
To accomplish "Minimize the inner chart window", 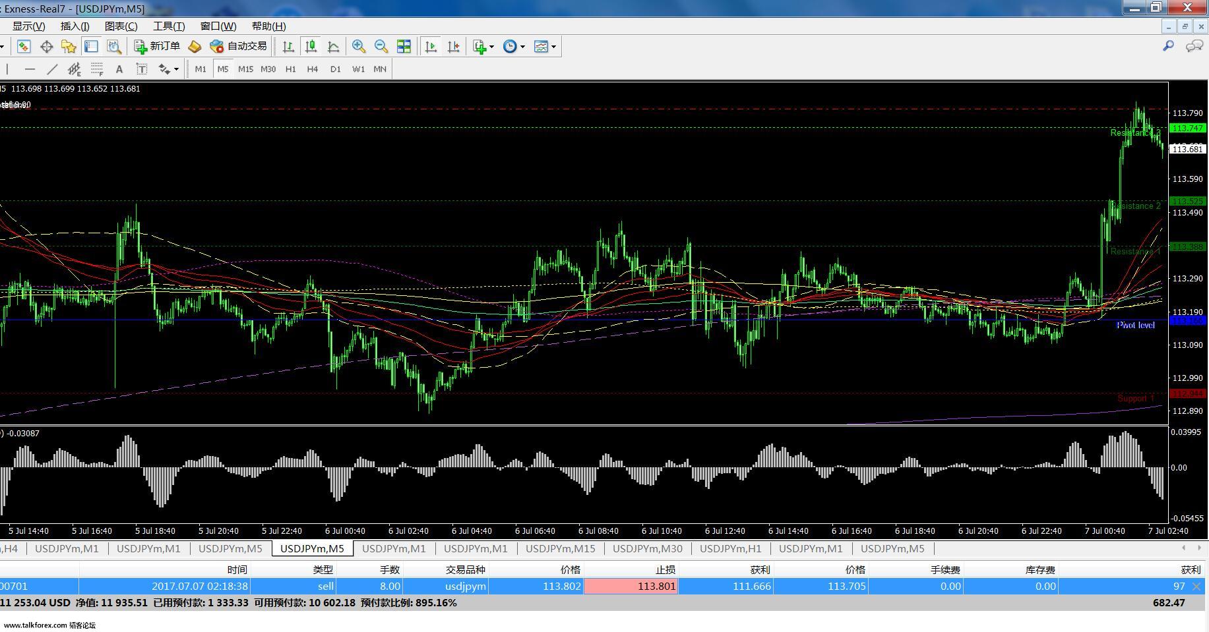I will point(1168,26).
